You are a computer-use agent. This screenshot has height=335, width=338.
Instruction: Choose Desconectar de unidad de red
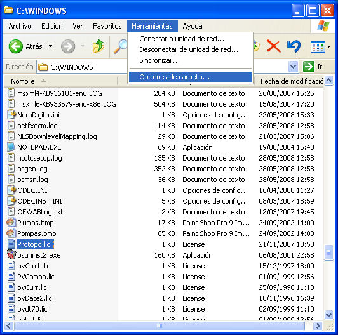click(x=191, y=49)
